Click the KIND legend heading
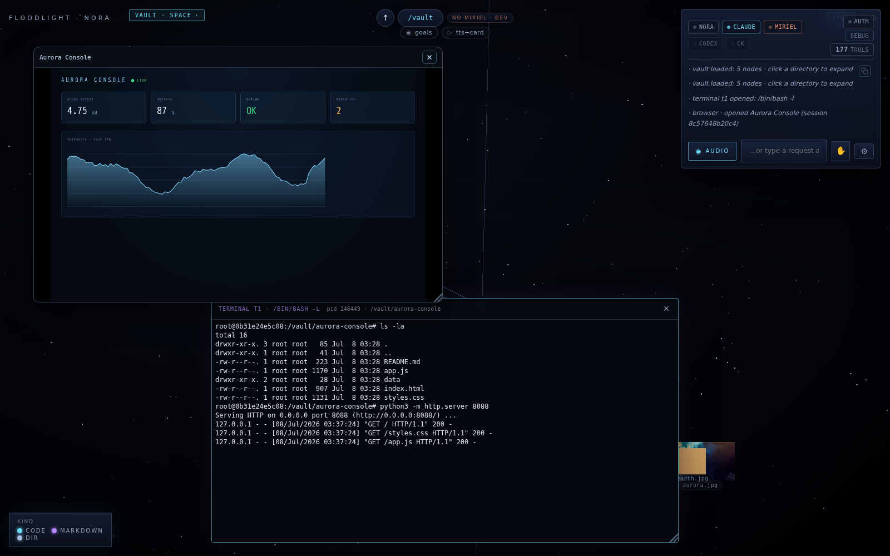The image size is (890, 556). coord(25,522)
